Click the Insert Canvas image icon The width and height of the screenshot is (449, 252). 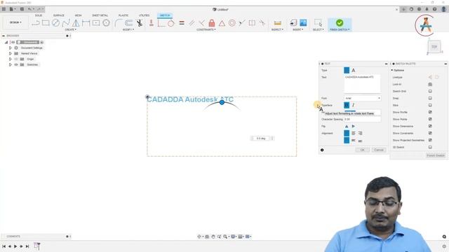tap(303, 22)
